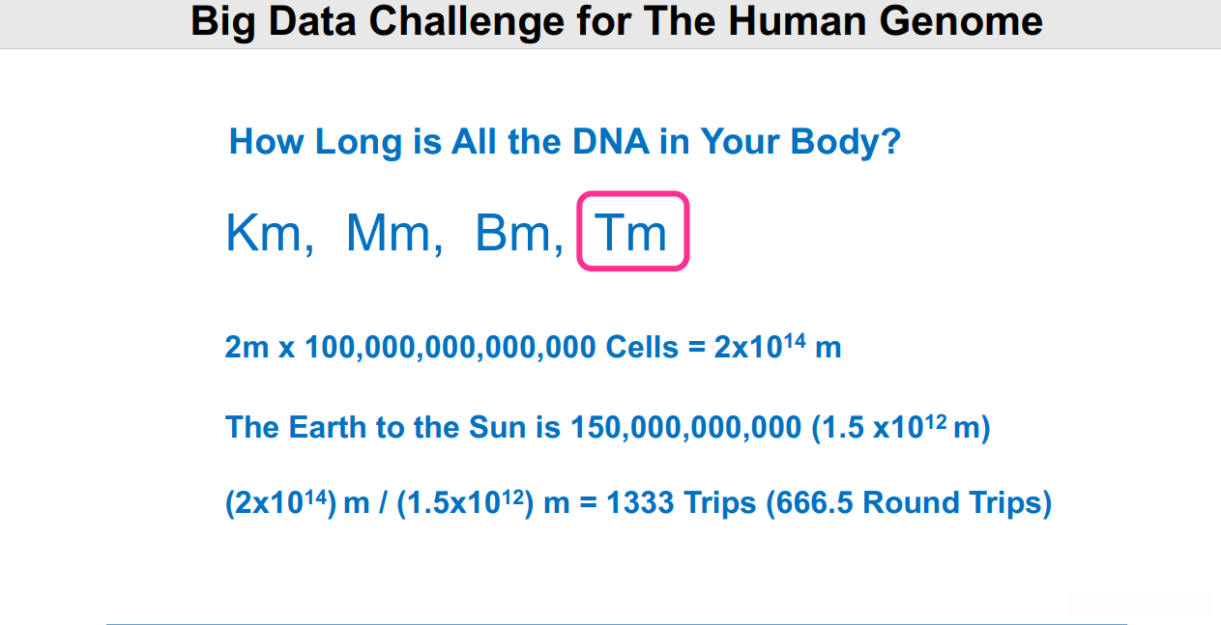The height and width of the screenshot is (625, 1221).
Task: Select the word "Cells" in the equation
Action: (642, 348)
